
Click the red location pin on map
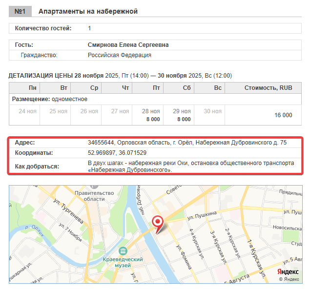pos(158,225)
